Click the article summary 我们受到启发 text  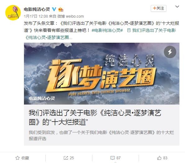click(x=101, y=135)
